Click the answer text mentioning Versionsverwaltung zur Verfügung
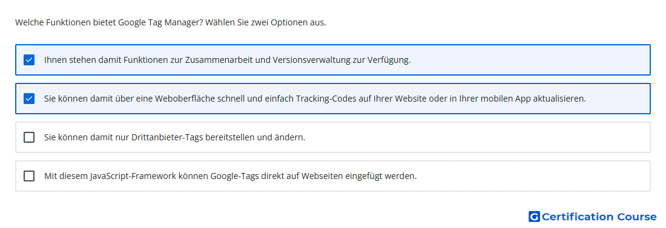The width and height of the screenshot is (666, 228). [x=227, y=60]
